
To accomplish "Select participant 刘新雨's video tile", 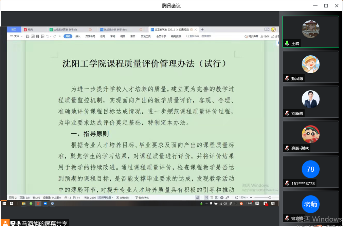I will (x=311, y=101).
